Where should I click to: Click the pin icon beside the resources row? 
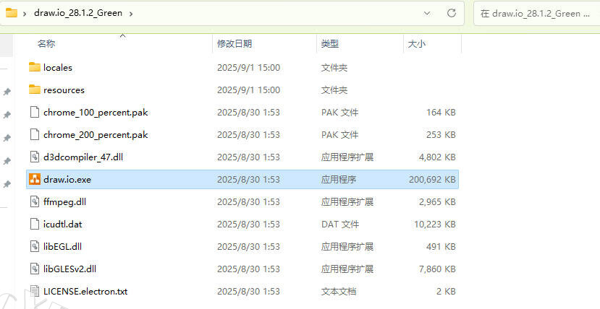point(7,92)
